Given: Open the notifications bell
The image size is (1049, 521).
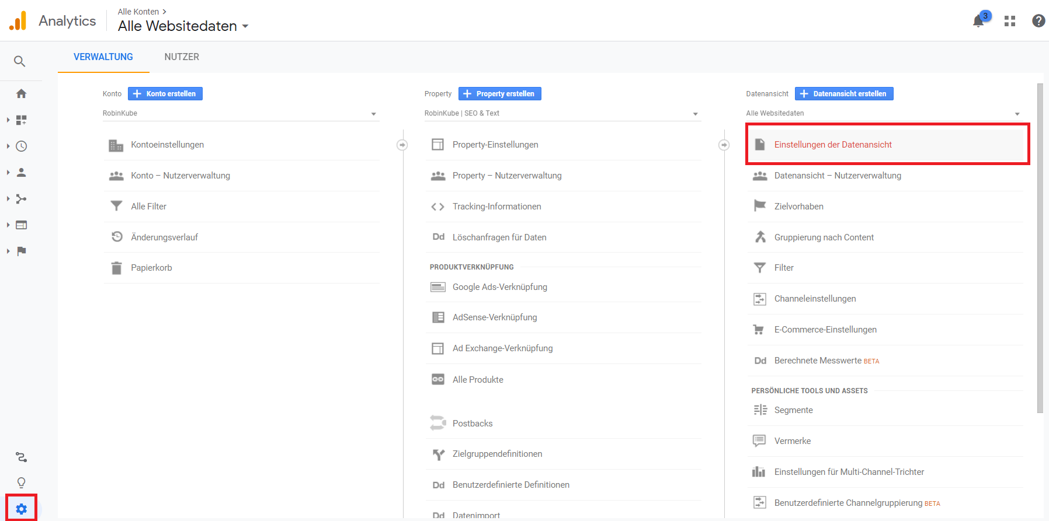Looking at the screenshot, I should pos(978,21).
